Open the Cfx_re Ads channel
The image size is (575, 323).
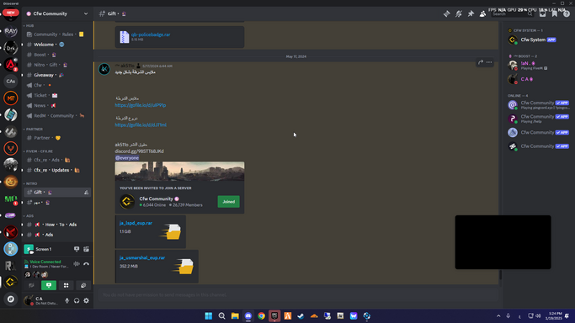point(57,160)
